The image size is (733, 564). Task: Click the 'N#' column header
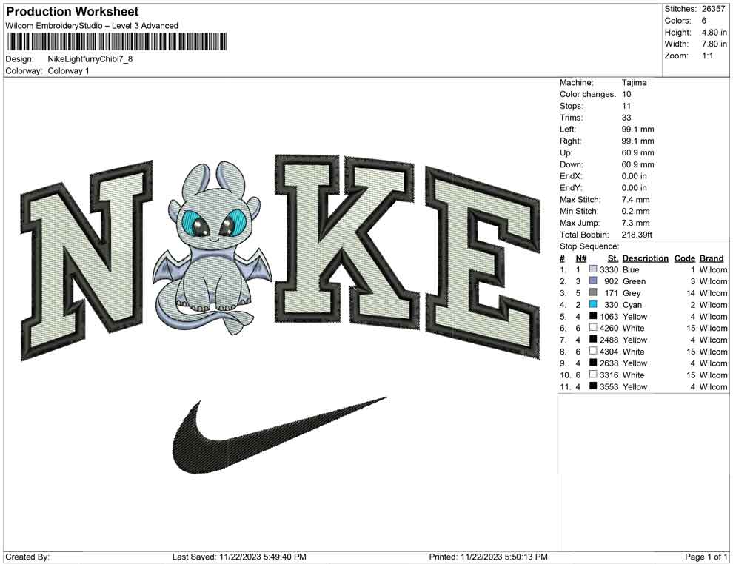pos(581,258)
